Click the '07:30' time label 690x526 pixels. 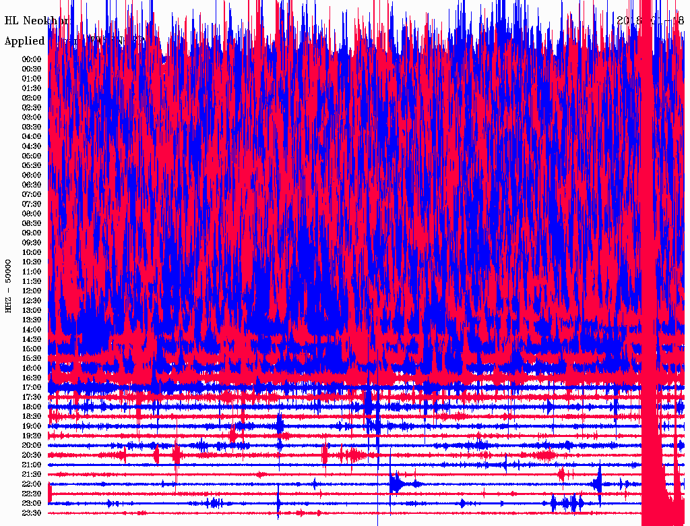point(32,204)
